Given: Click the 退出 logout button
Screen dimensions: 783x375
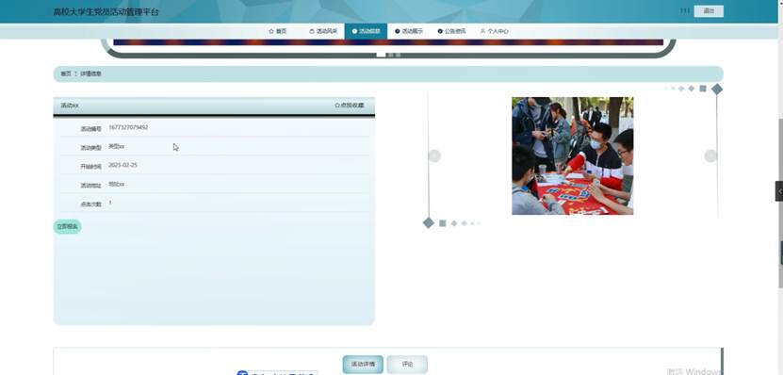Looking at the screenshot, I should click(709, 11).
